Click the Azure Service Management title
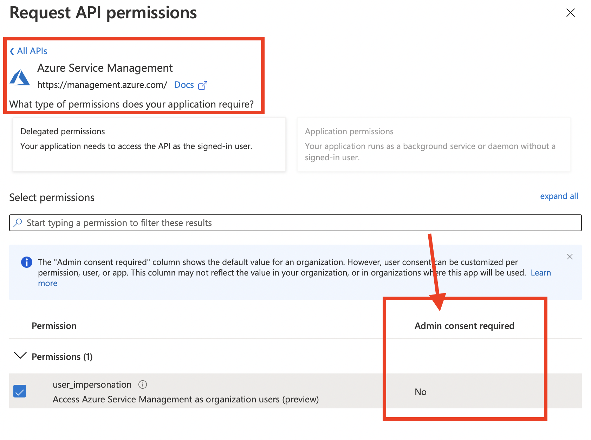This screenshot has width=591, height=440. pos(105,68)
